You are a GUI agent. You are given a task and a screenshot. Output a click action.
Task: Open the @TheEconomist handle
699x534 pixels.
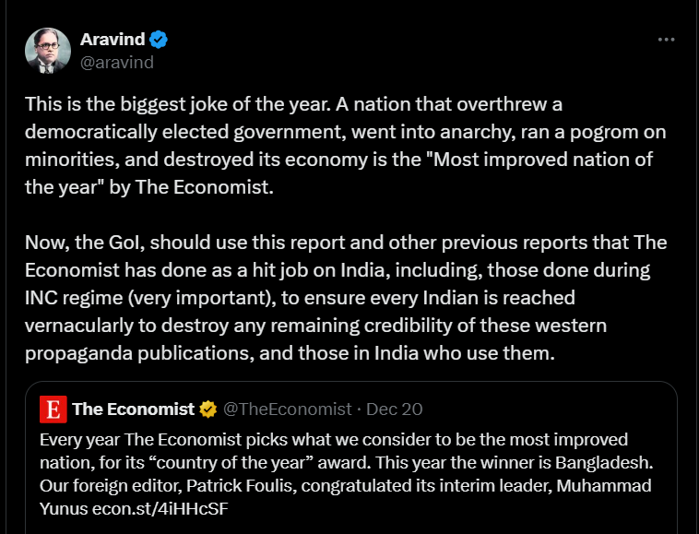tap(287, 409)
